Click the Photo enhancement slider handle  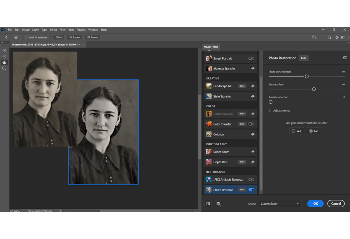[307, 76]
